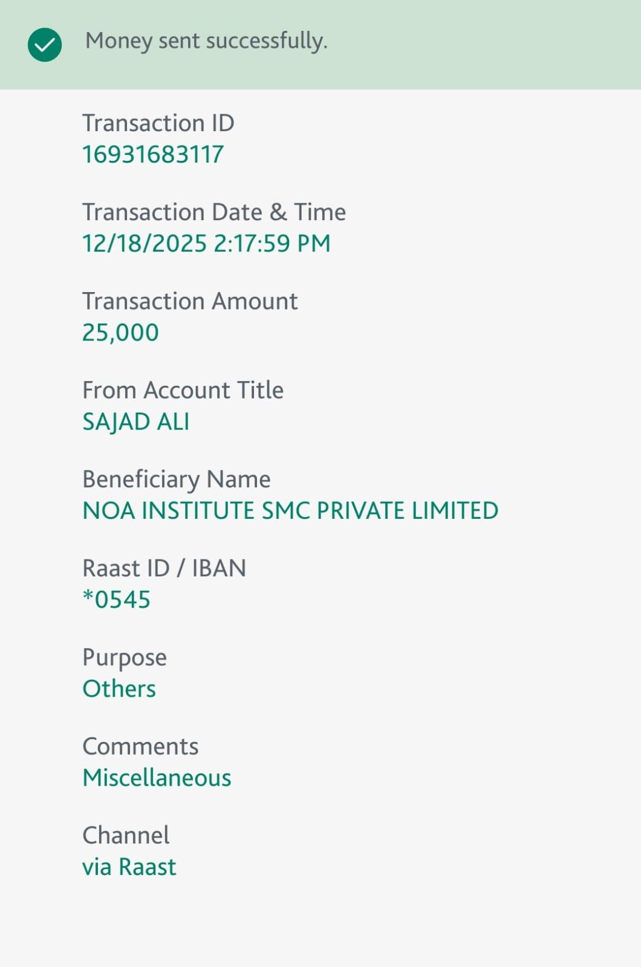Click the Raast ID / IBAN label

[164, 568]
